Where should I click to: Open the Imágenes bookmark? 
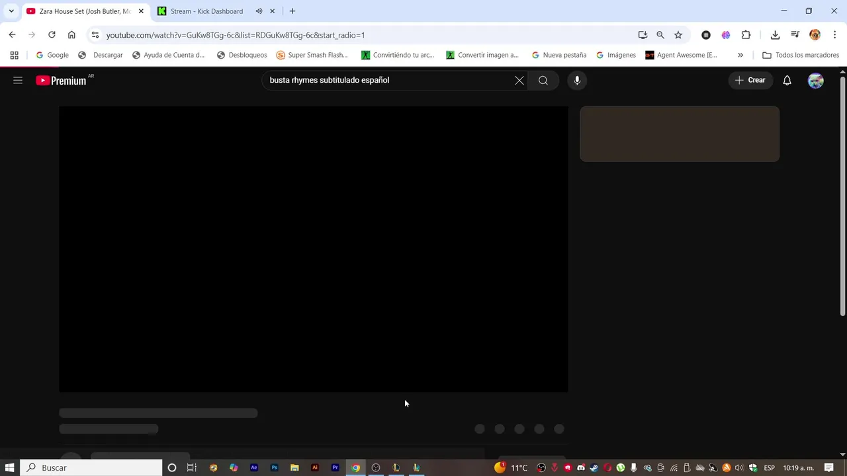615,55
